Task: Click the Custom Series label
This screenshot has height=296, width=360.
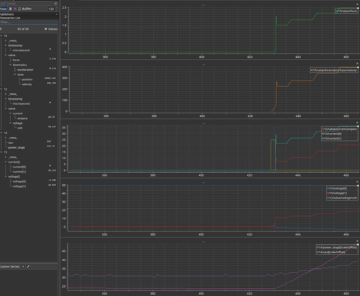Action: pos(10,266)
